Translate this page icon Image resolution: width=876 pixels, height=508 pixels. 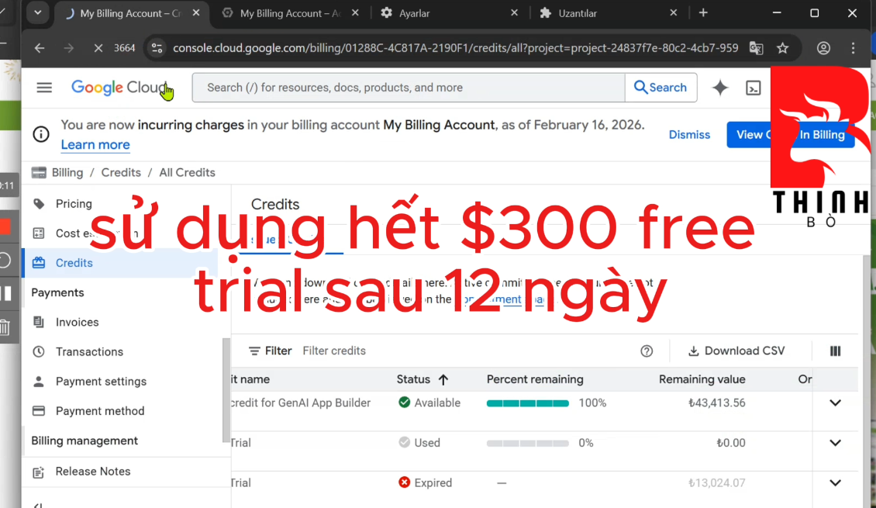tap(756, 49)
